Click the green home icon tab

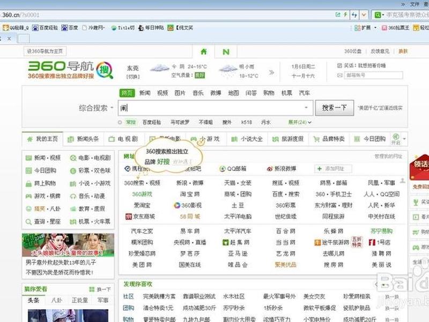[204, 52]
